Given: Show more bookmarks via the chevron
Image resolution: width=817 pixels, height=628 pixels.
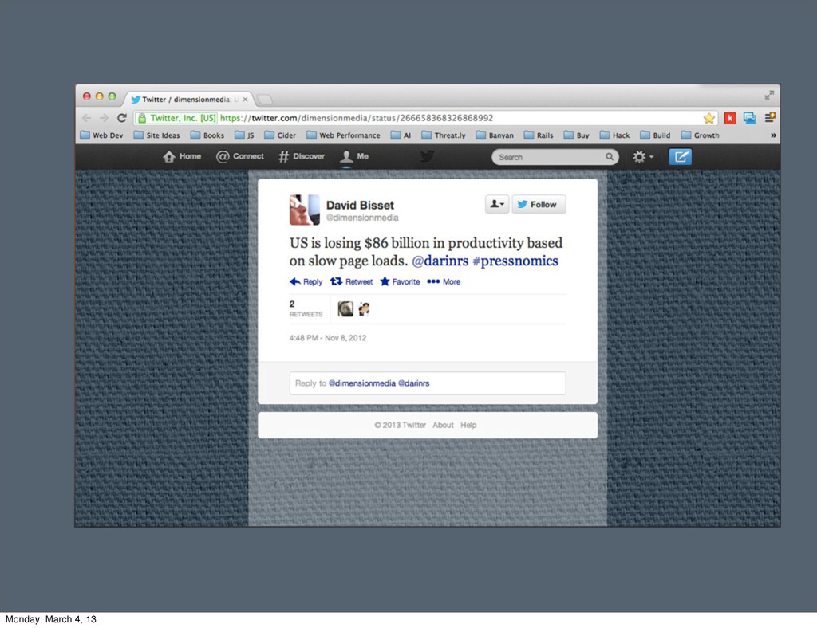Looking at the screenshot, I should click(x=773, y=135).
